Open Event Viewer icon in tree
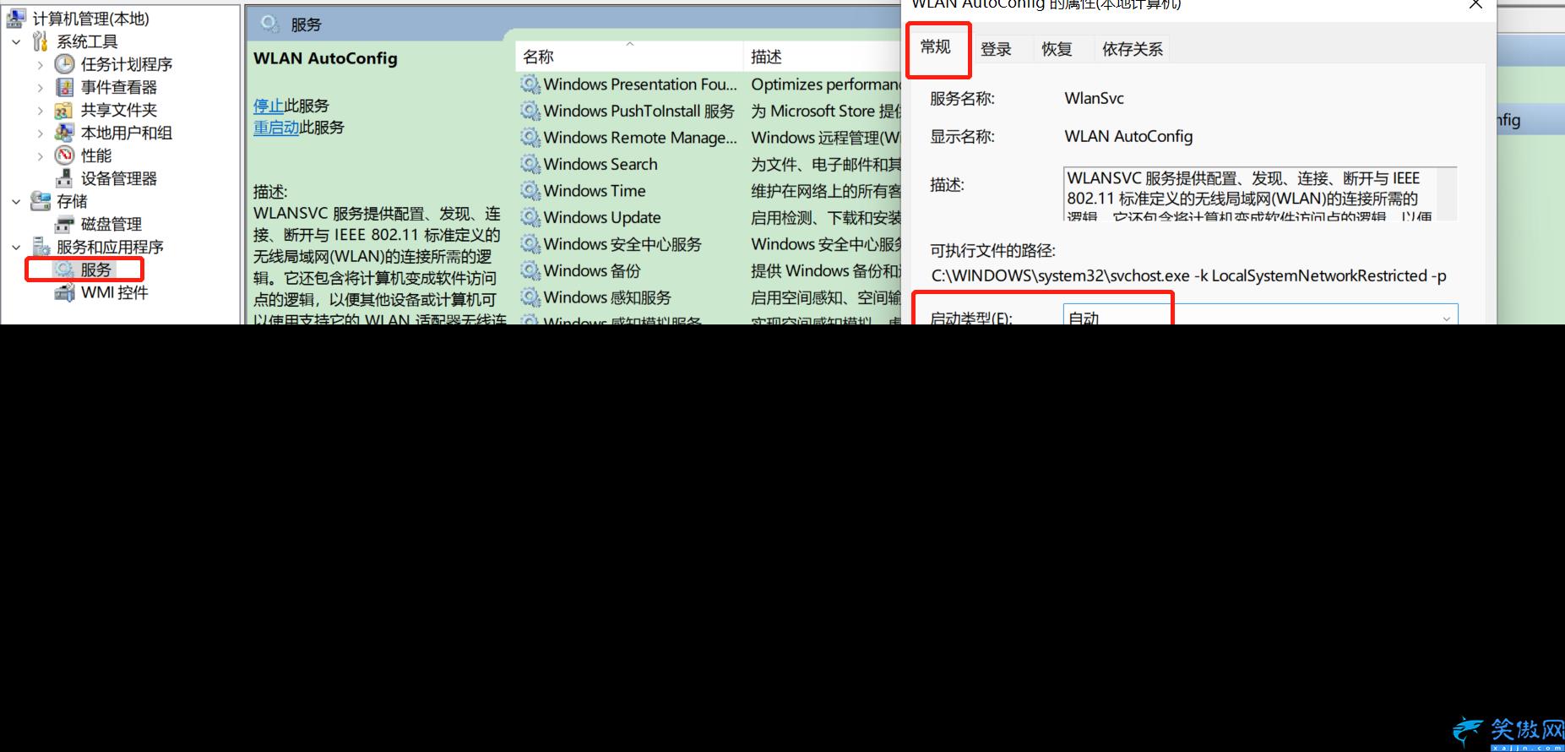The width and height of the screenshot is (1565, 752). point(64,87)
